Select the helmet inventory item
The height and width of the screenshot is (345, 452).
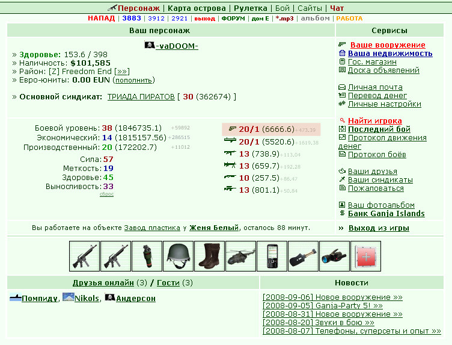[x=178, y=256]
